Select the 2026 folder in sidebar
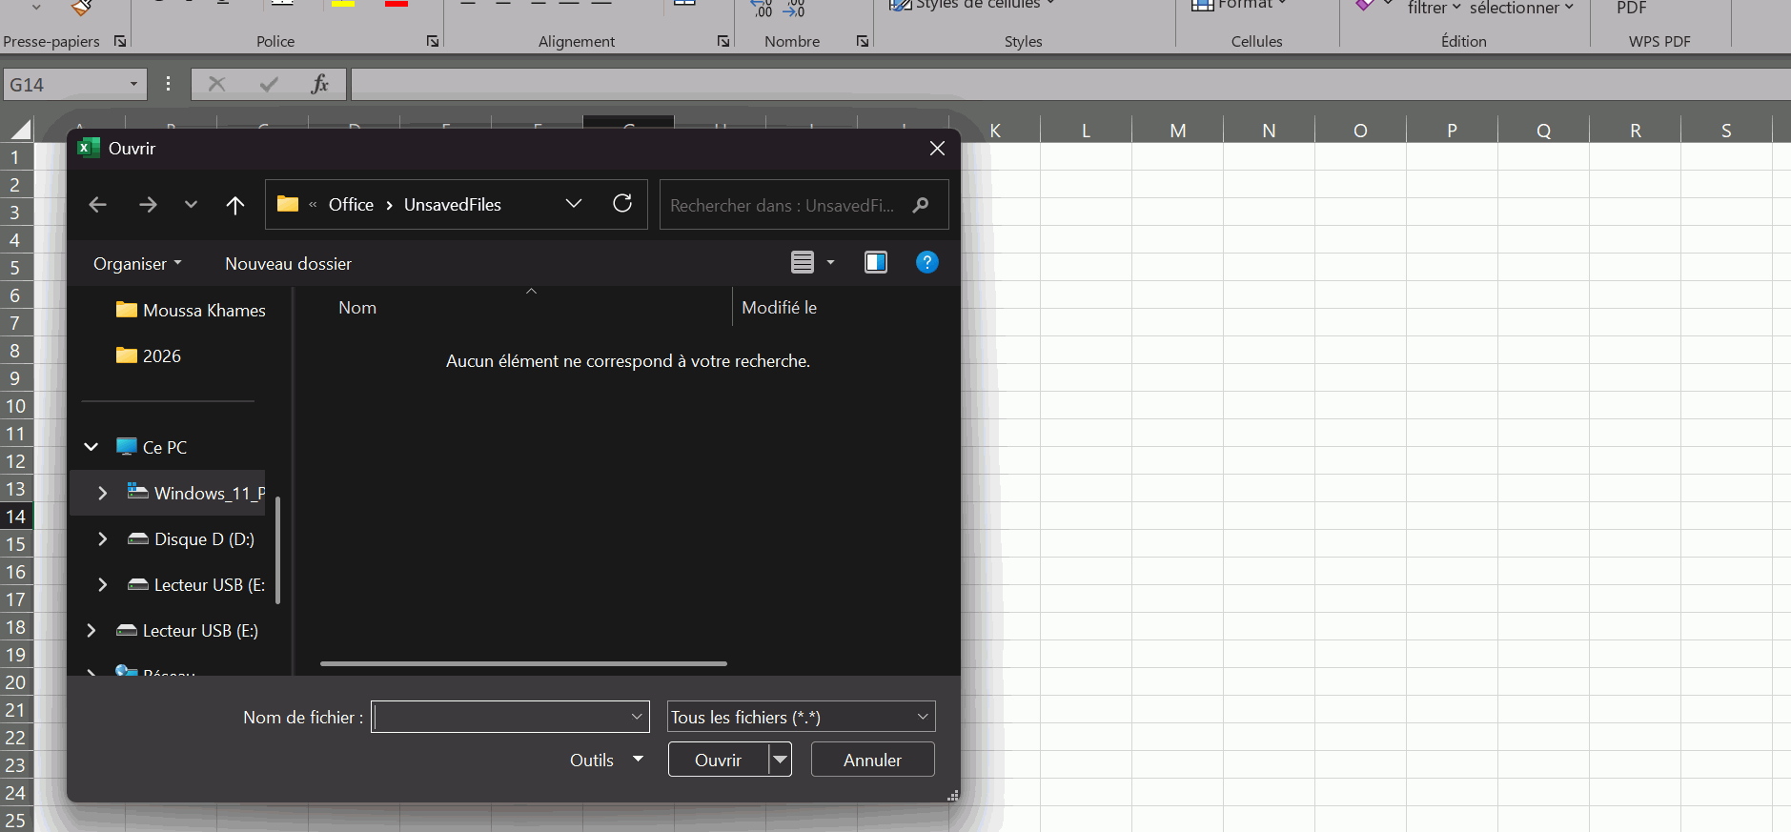The height and width of the screenshot is (832, 1791). pyautogui.click(x=161, y=356)
